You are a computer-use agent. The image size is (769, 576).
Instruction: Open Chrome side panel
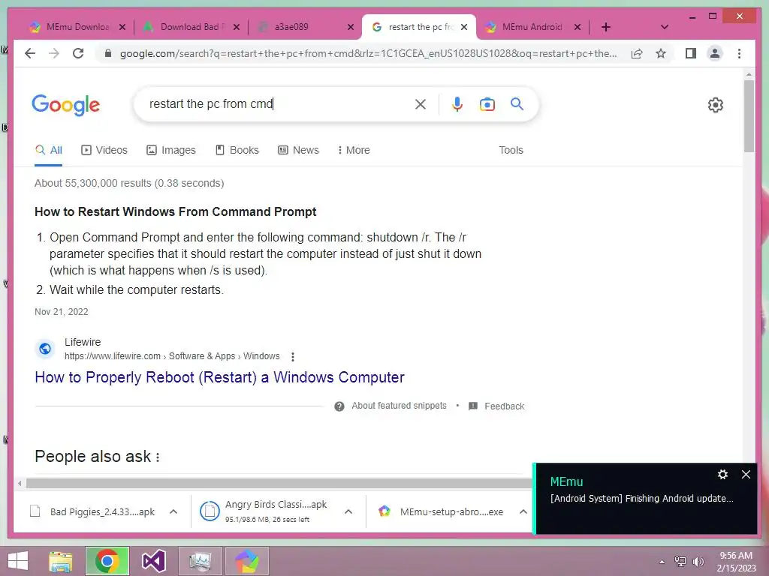pyautogui.click(x=691, y=53)
